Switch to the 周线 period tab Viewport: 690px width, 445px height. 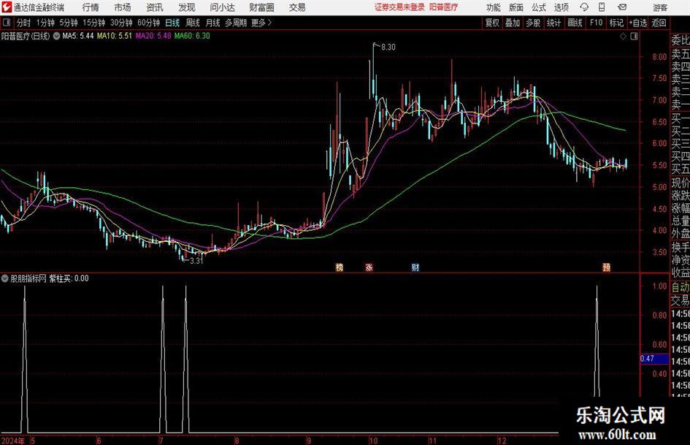click(x=193, y=23)
